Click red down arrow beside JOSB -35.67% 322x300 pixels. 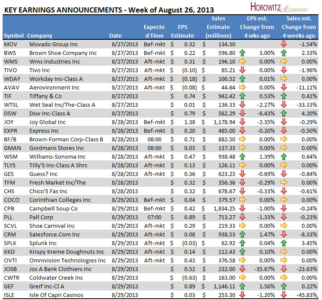pos(242,269)
